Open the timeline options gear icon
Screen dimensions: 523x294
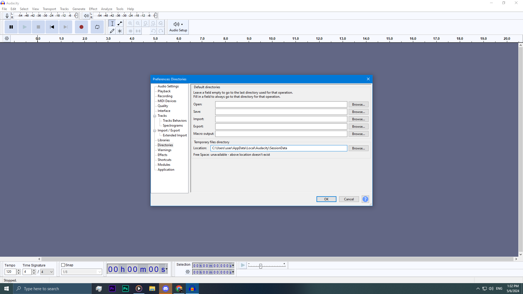coord(7,39)
